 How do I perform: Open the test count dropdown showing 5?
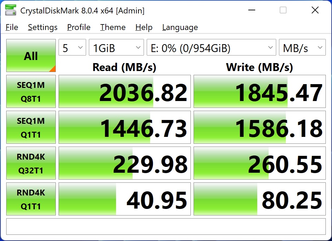tap(72, 47)
